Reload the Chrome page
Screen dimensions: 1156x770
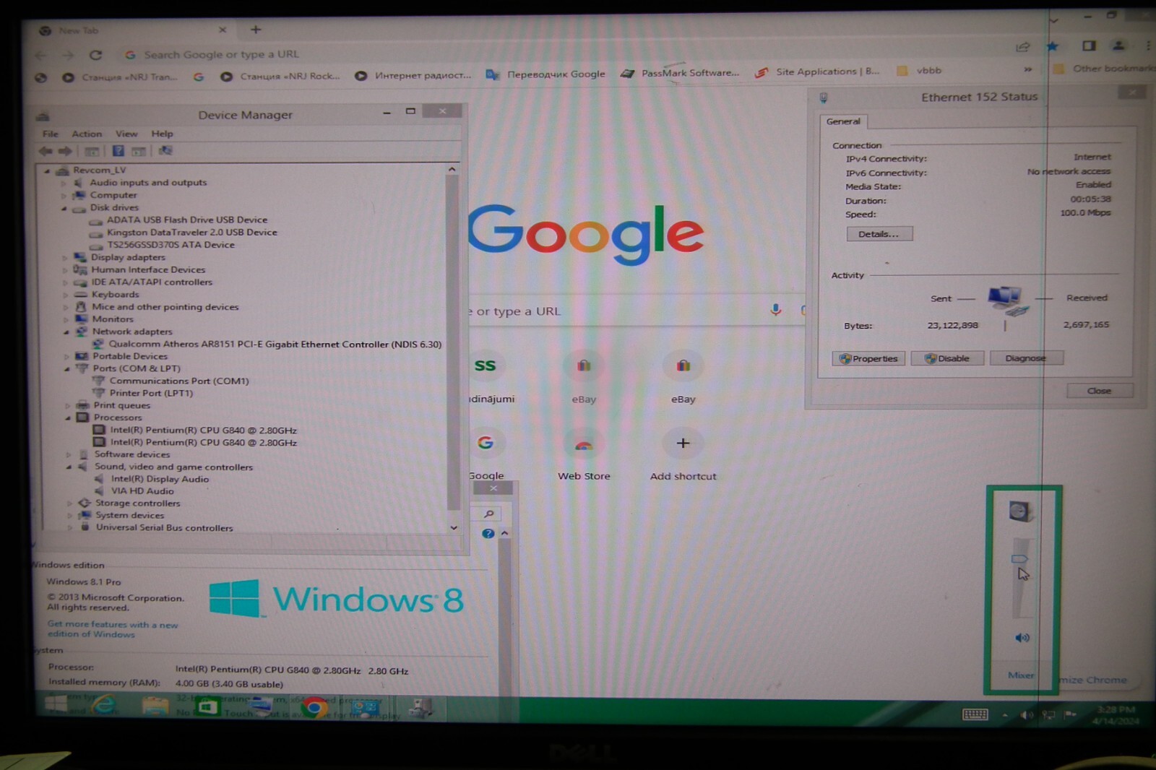[x=95, y=55]
